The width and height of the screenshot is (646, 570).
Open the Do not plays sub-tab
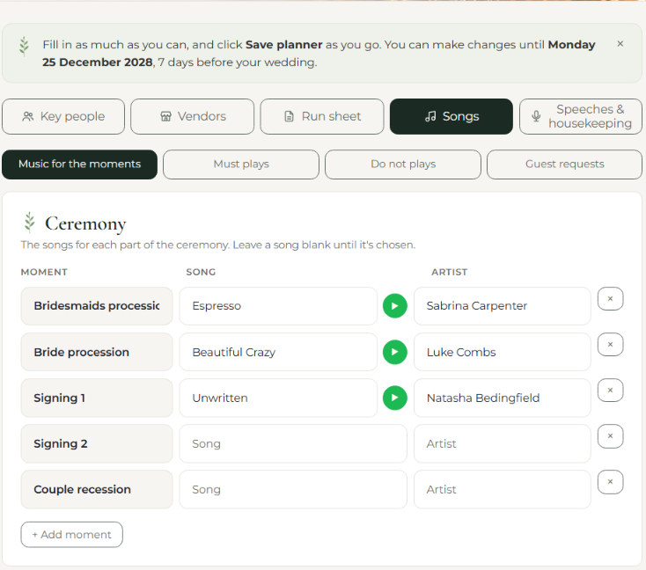[x=403, y=164]
